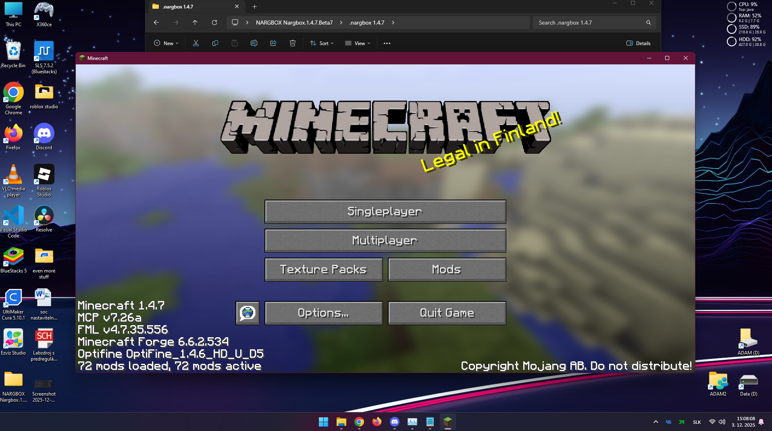Click the Share icon in Explorer toolbar
The image size is (772, 431).
[x=273, y=43]
